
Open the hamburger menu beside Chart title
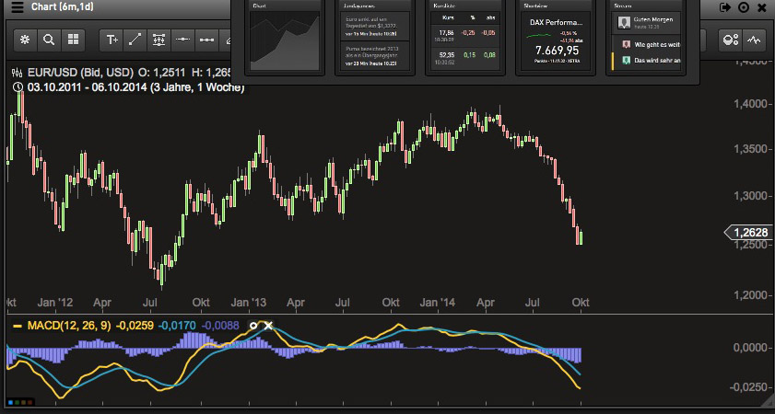tap(18, 7)
